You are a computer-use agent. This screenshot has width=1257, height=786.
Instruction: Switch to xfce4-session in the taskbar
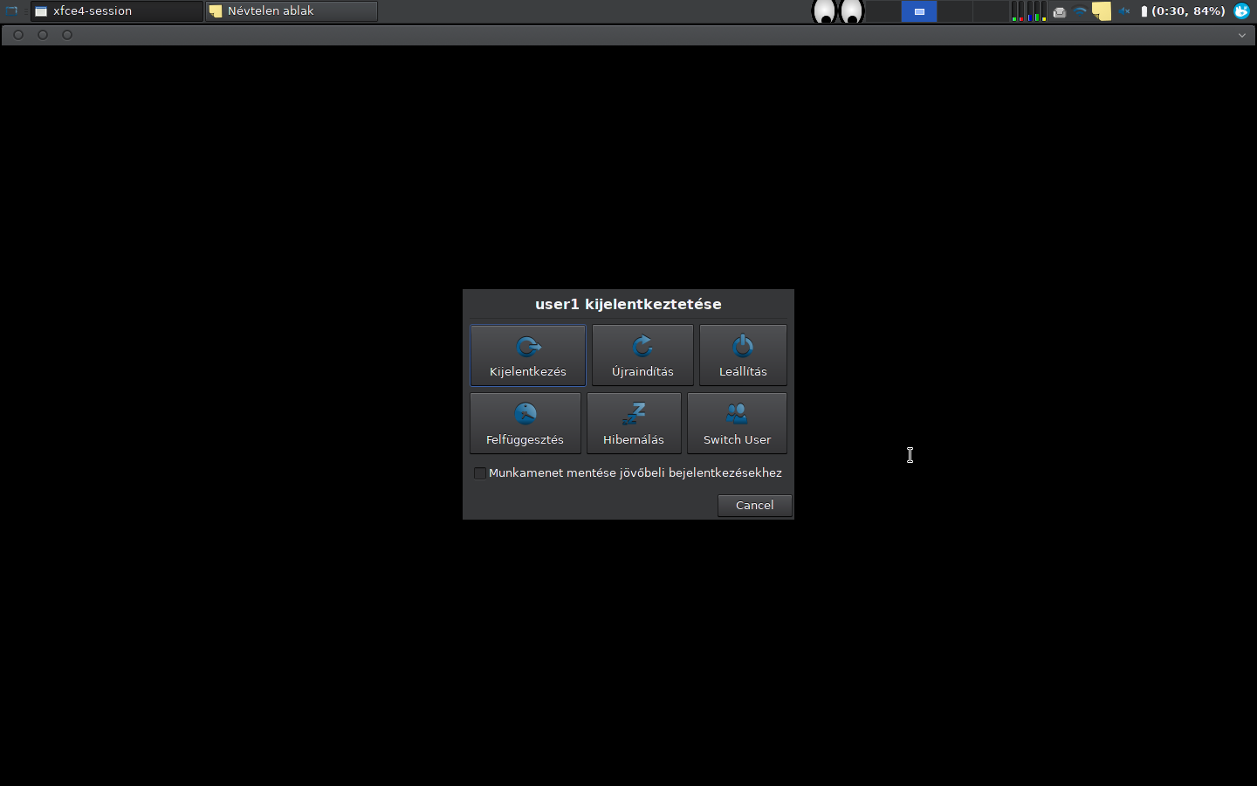tap(116, 11)
